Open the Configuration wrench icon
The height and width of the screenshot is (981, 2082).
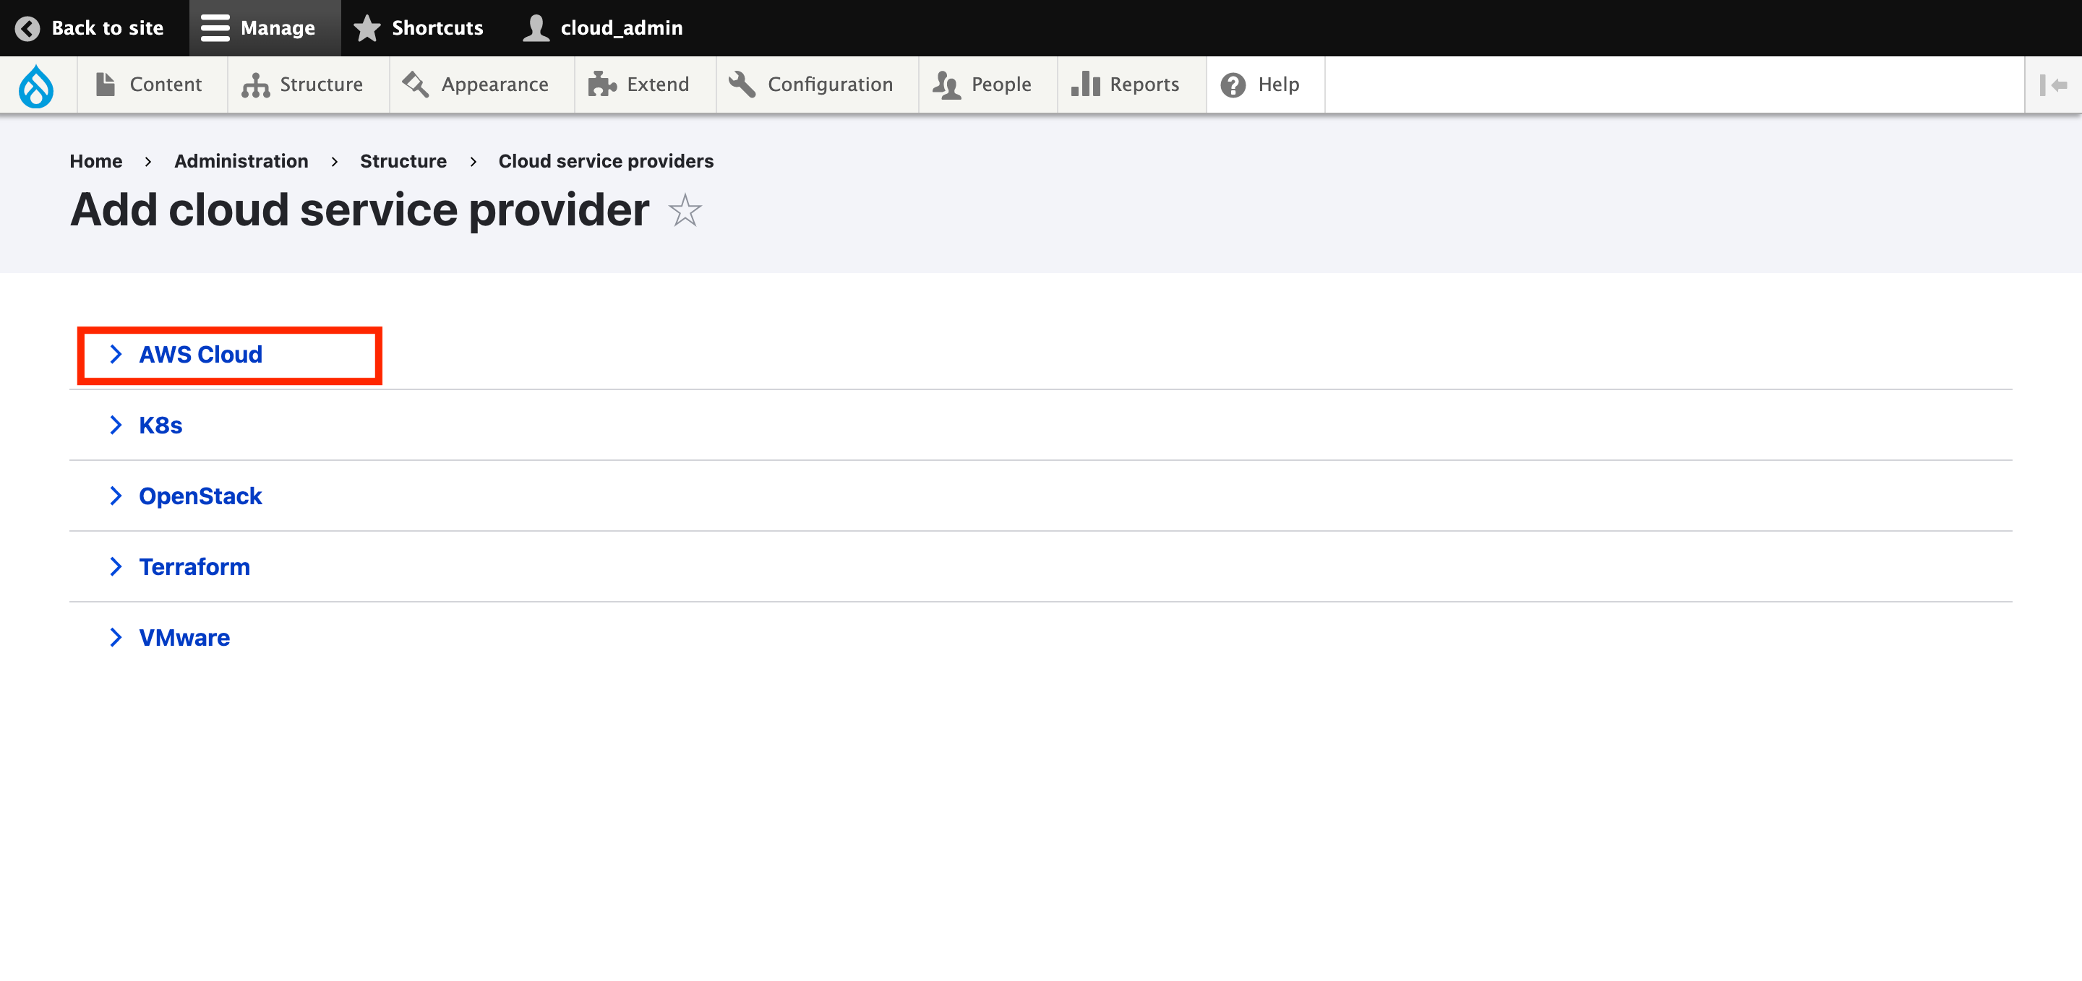point(742,83)
